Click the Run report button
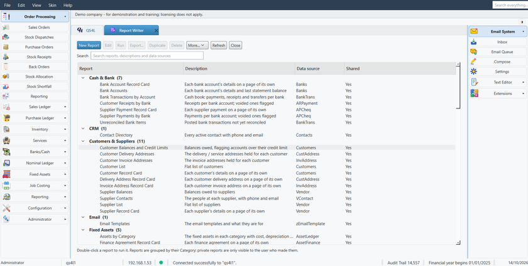This screenshot has width=528, height=266. click(x=121, y=45)
